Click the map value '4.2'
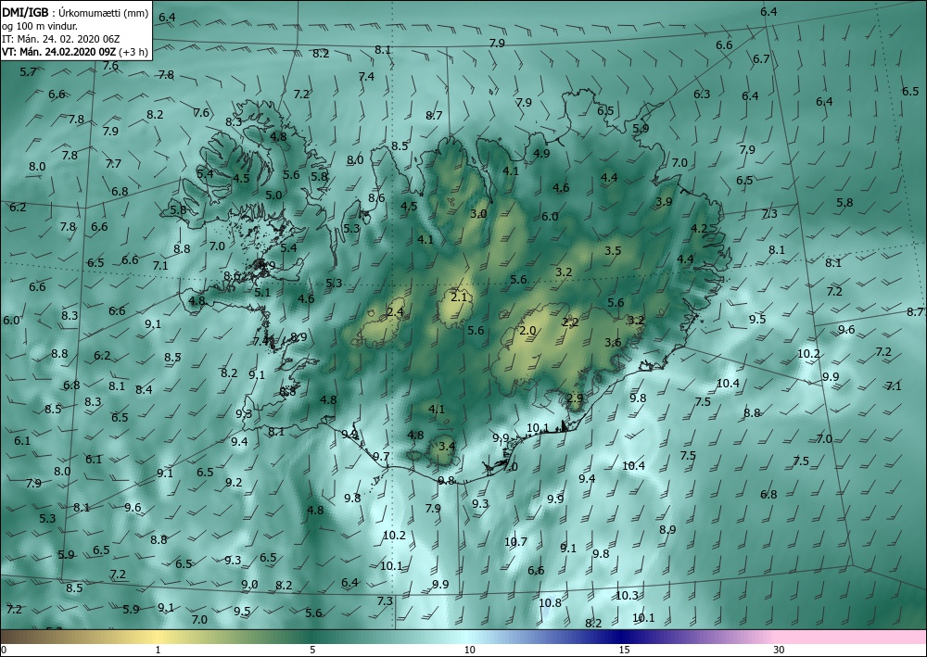 click(x=699, y=229)
